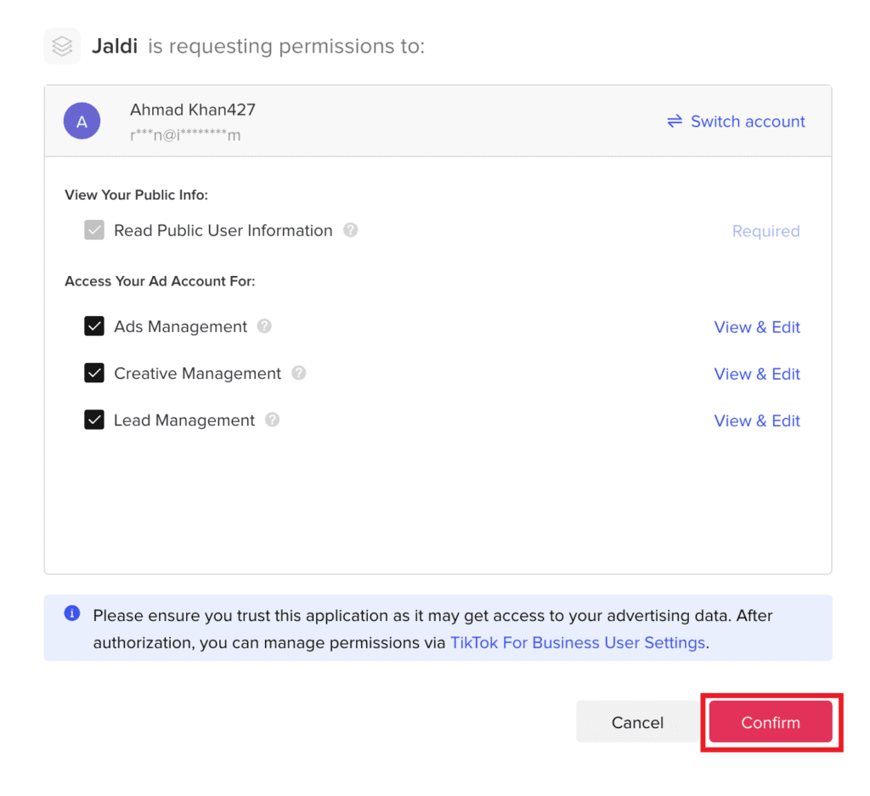Click the info icon in the notice banner
The height and width of the screenshot is (796, 870).
tap(71, 615)
